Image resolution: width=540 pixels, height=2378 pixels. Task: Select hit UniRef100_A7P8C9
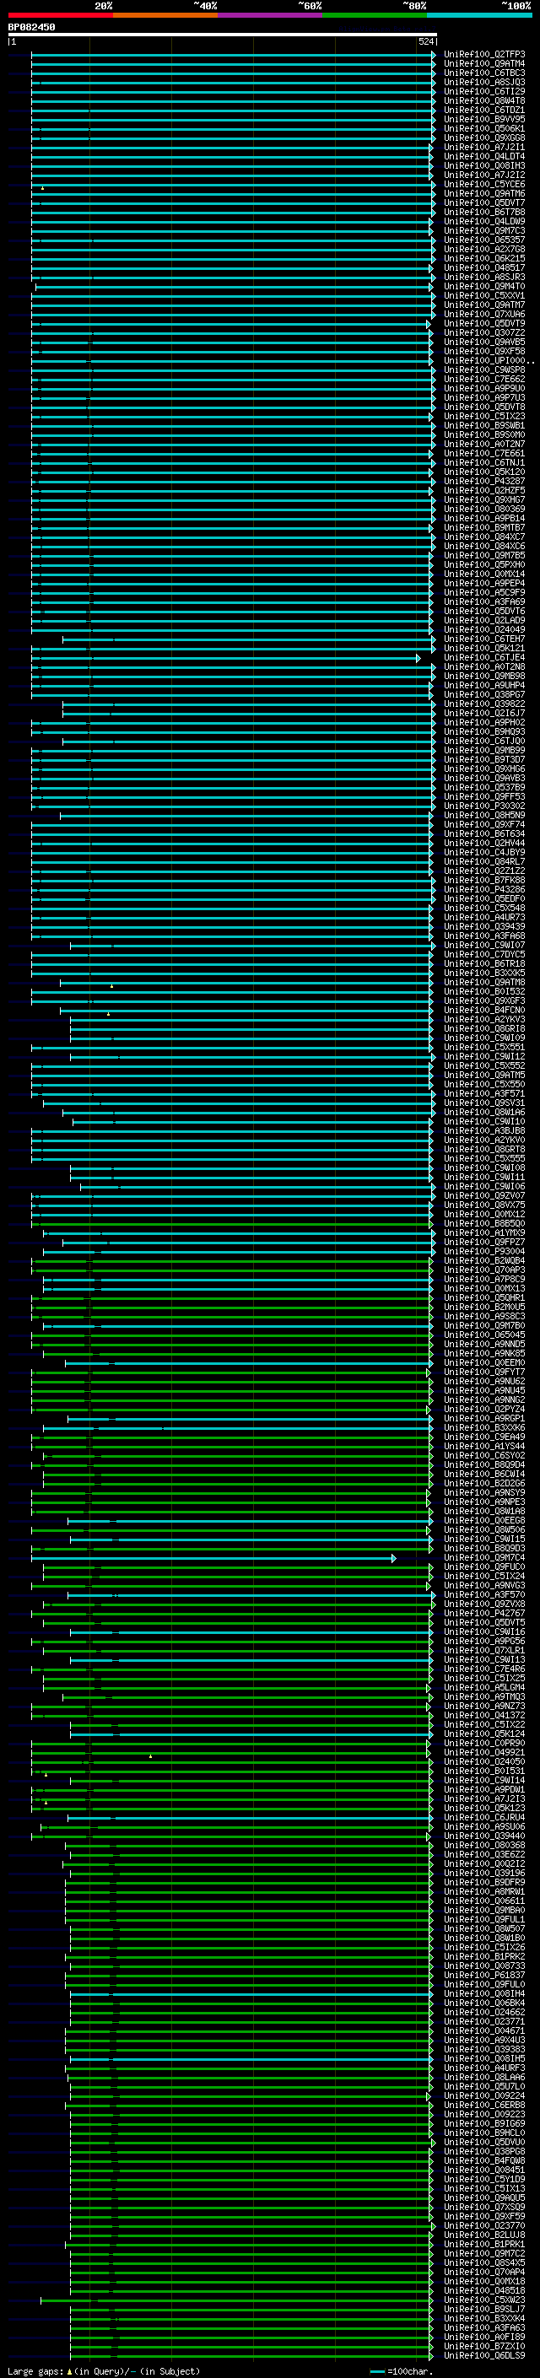click(484, 1280)
